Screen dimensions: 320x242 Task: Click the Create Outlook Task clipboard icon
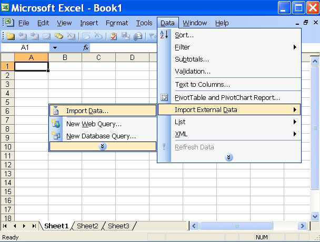113,36
